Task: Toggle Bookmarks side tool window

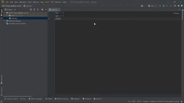Action: coord(1,79)
